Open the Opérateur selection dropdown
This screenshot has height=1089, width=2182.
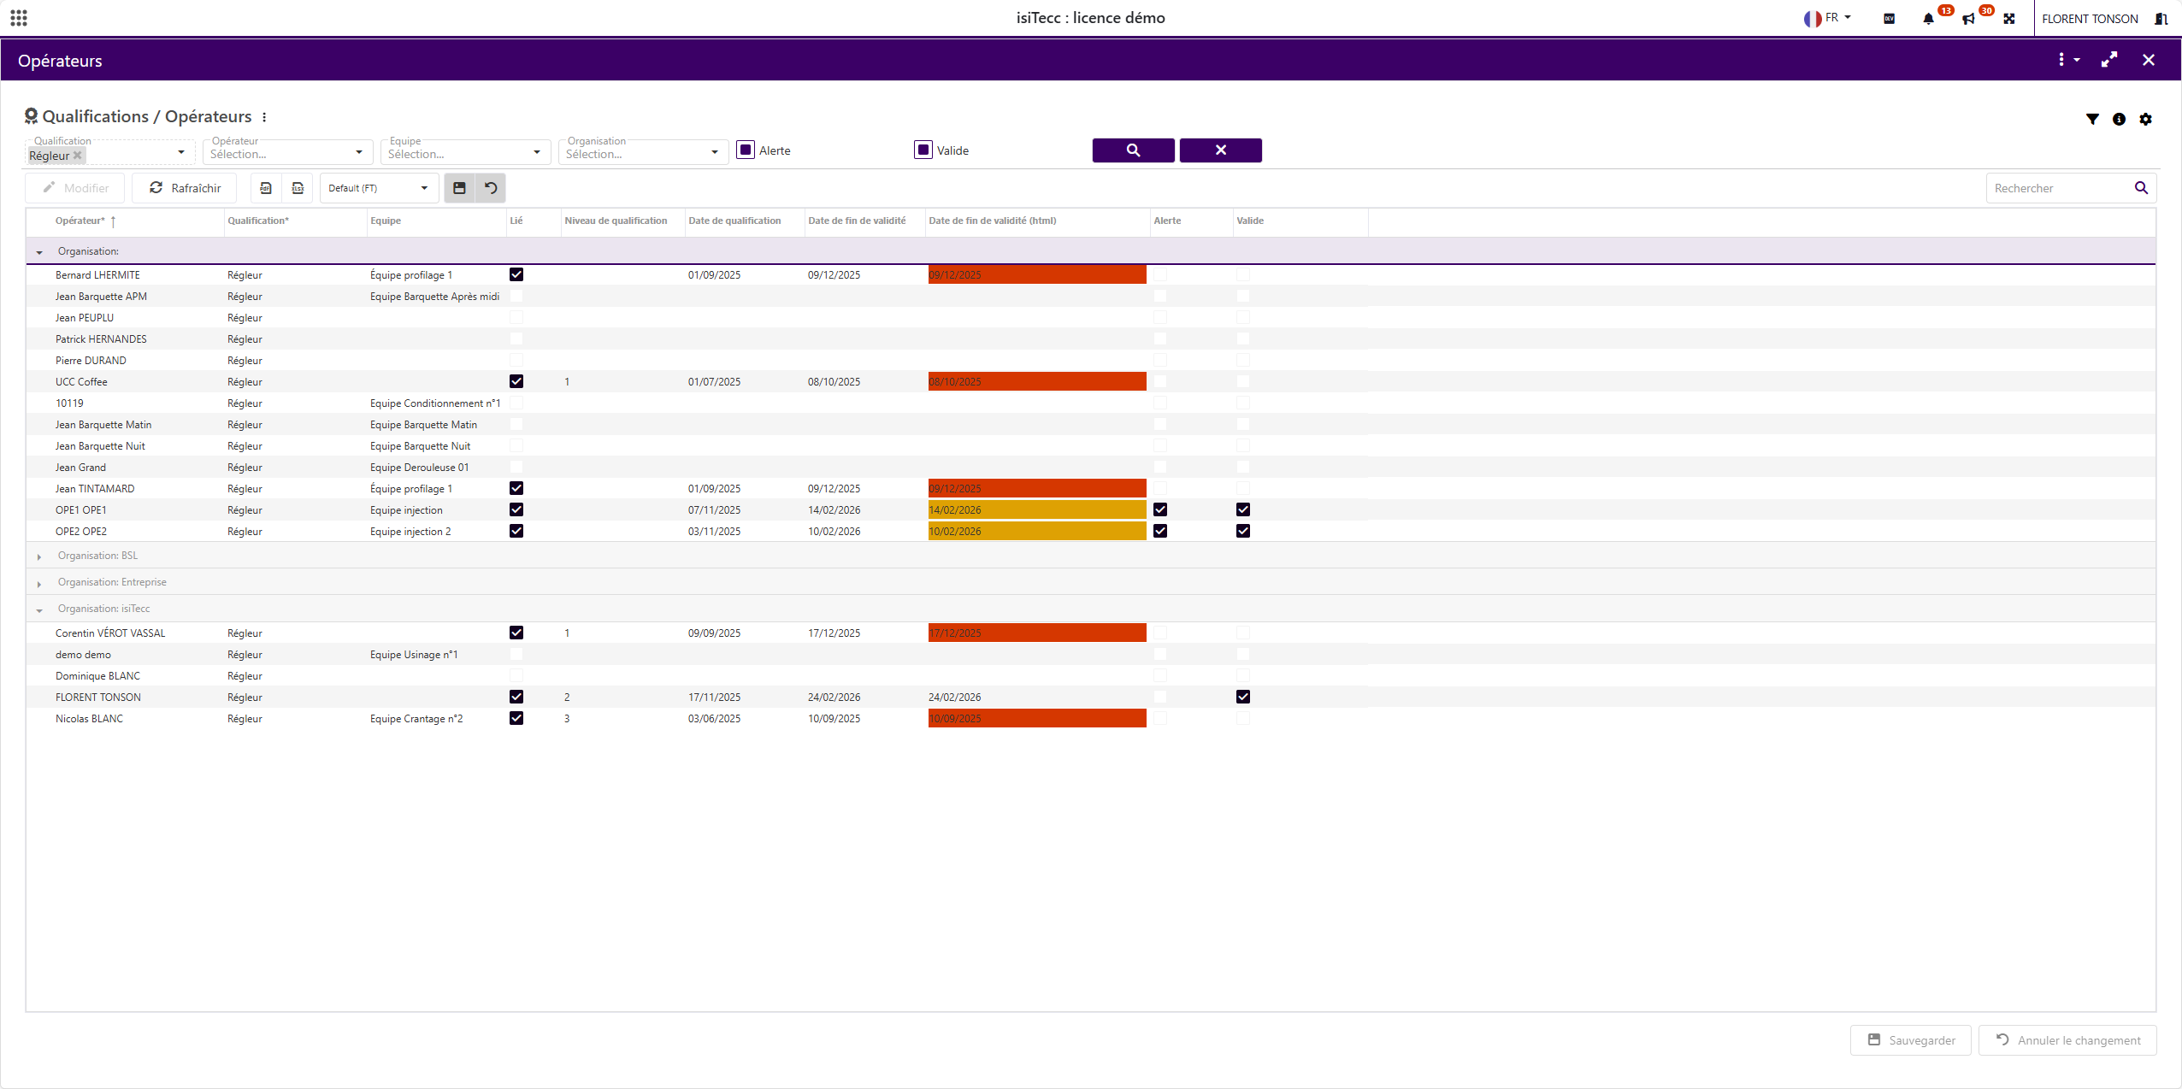point(287,154)
